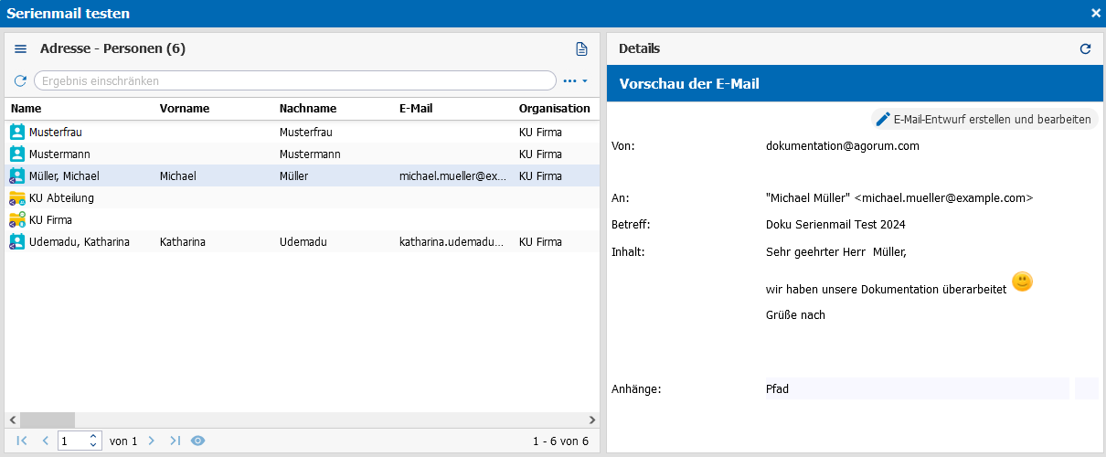
Task: Click the folder icon of KU Abteilung
Action: click(17, 197)
